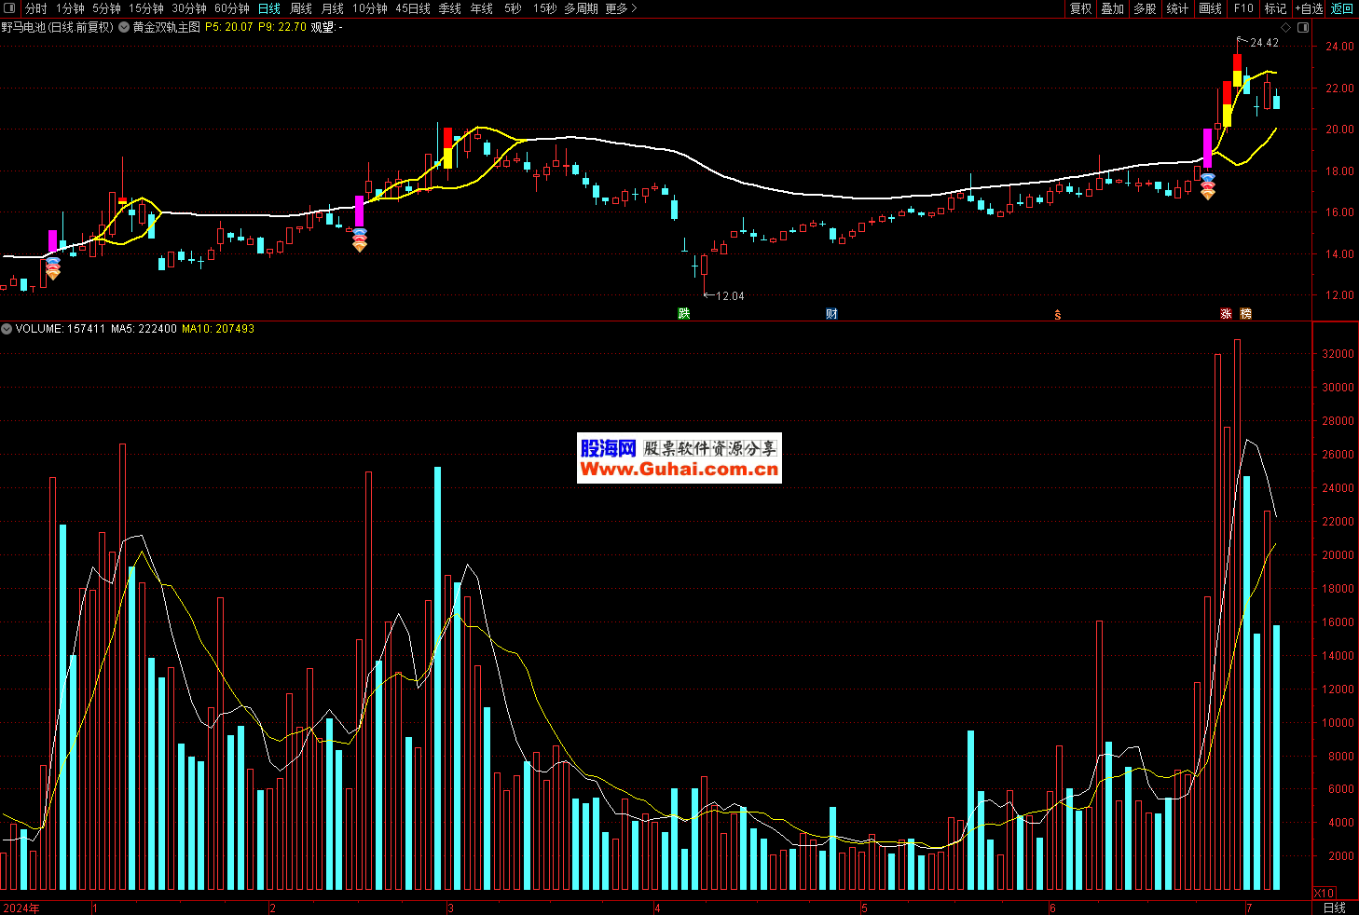Image resolution: width=1359 pixels, height=915 pixels.
Task: Click the month 7 marker on time axis
Action: (x=1249, y=908)
